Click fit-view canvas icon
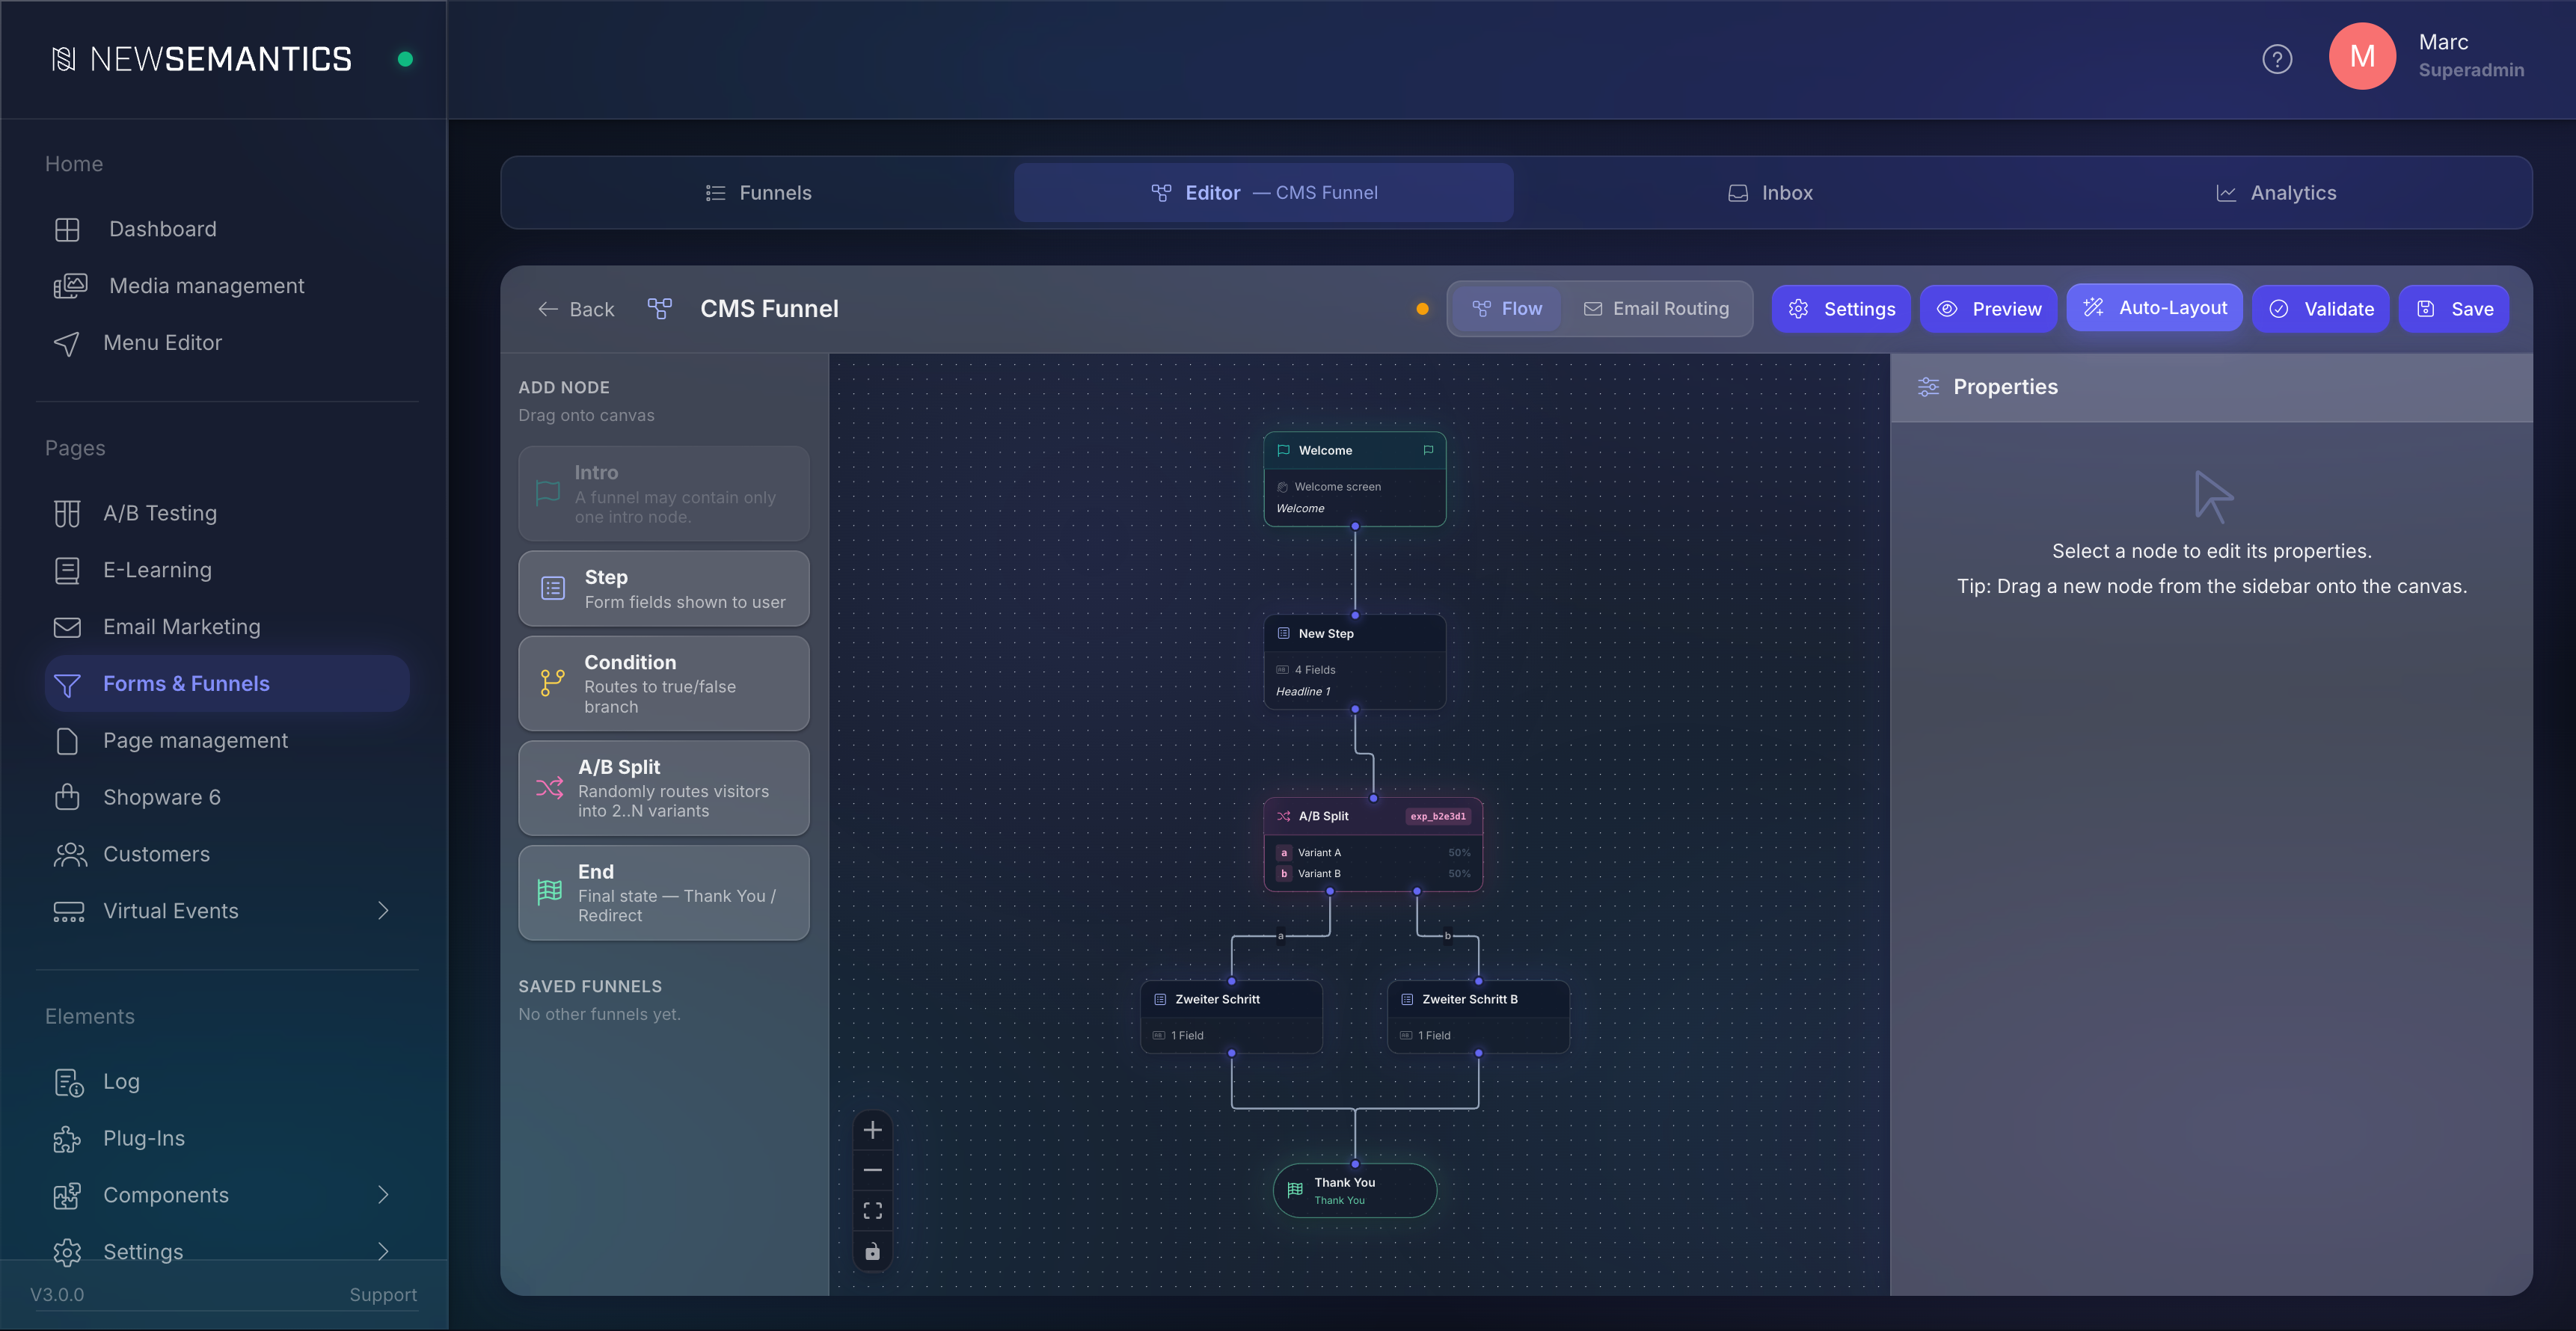This screenshot has height=1331, width=2576. pos(873,1211)
